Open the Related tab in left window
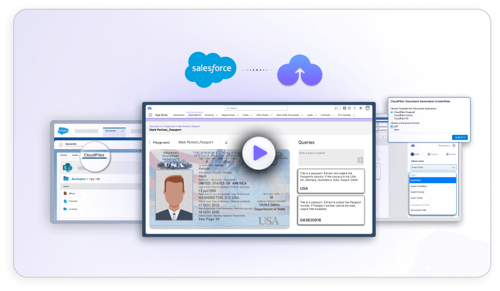This screenshot has width=500, height=291. coord(63,155)
